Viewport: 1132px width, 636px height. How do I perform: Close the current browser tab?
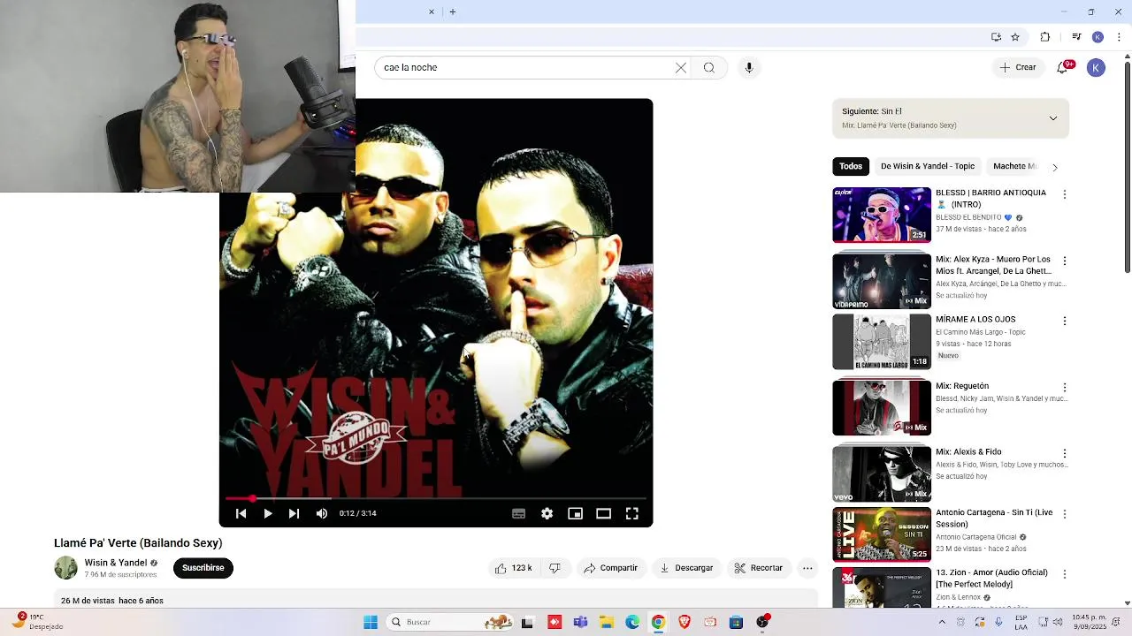[432, 11]
